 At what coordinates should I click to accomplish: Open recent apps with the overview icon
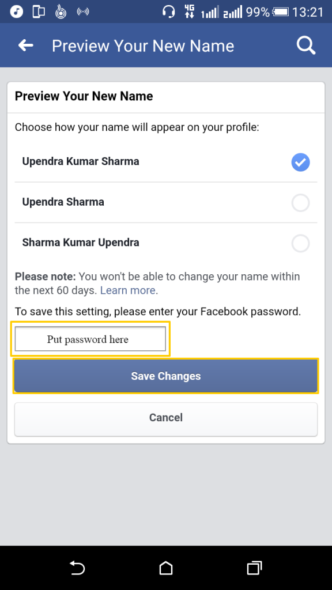tap(254, 568)
